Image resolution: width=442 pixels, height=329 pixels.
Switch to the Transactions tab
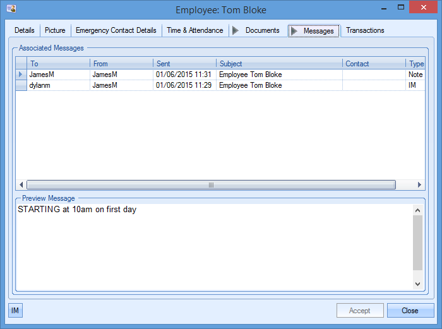point(365,30)
